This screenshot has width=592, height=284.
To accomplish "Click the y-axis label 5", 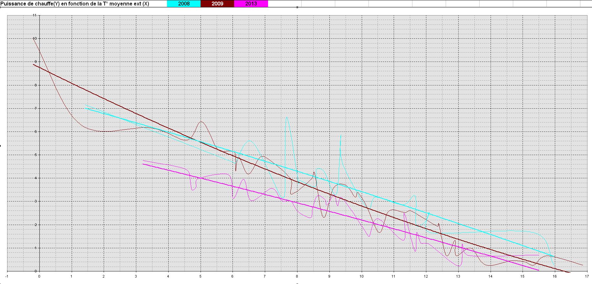I will pyautogui.click(x=36, y=155).
